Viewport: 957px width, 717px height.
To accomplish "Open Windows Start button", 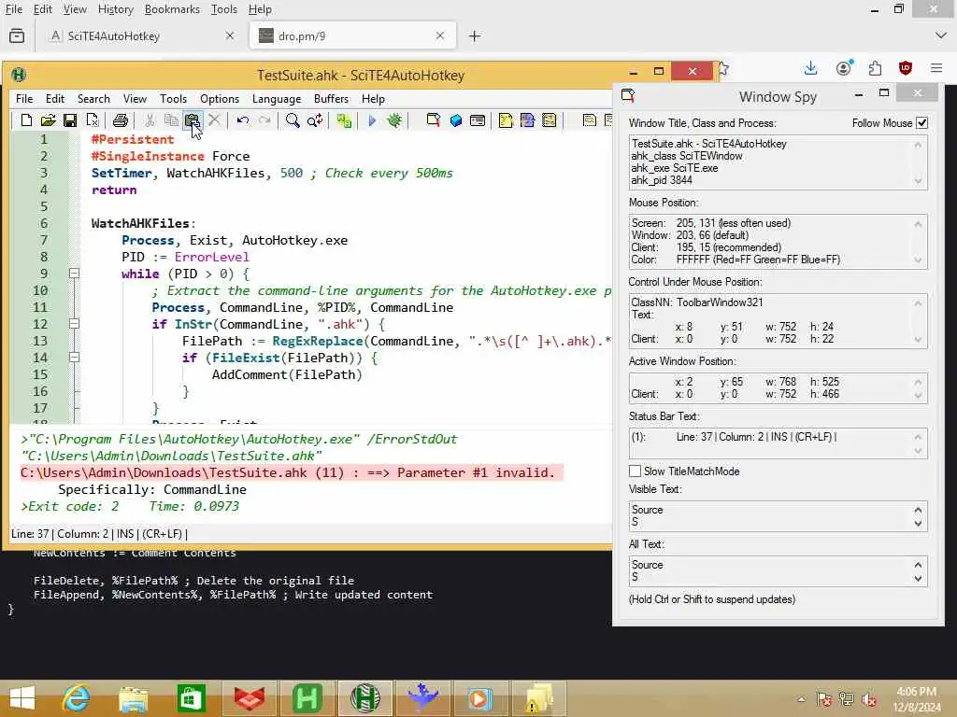I will pos(22,698).
